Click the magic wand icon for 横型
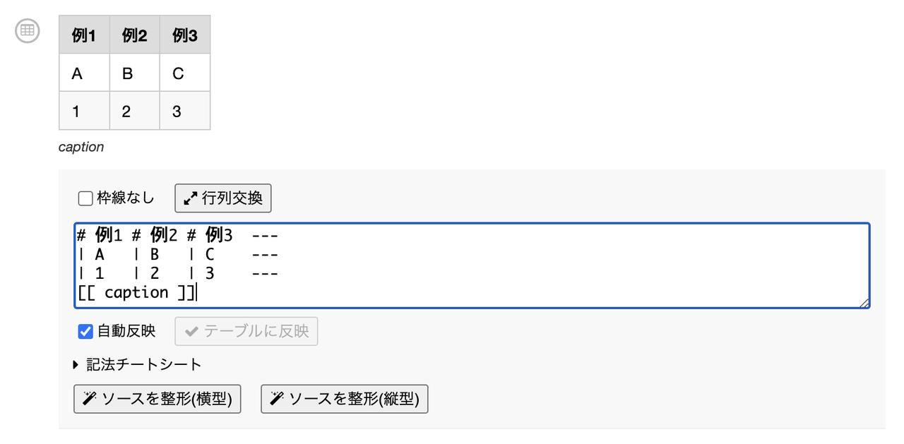904x444 pixels. pos(89,399)
